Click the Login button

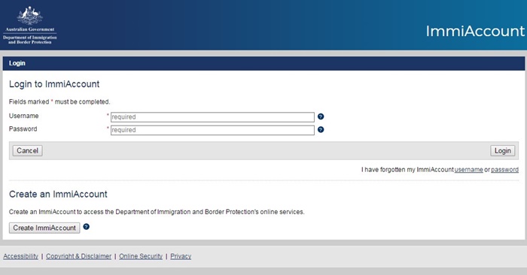click(502, 151)
